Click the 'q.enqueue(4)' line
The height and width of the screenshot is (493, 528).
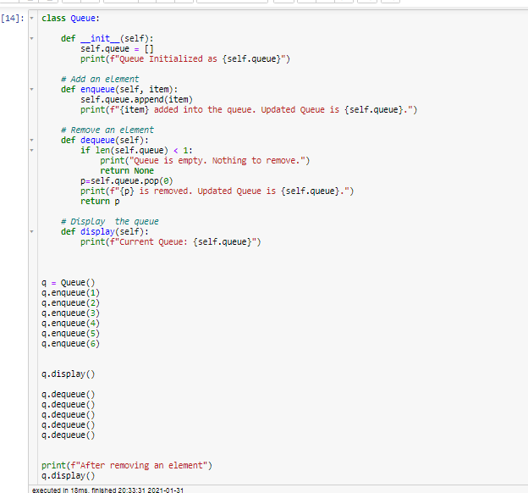(71, 324)
